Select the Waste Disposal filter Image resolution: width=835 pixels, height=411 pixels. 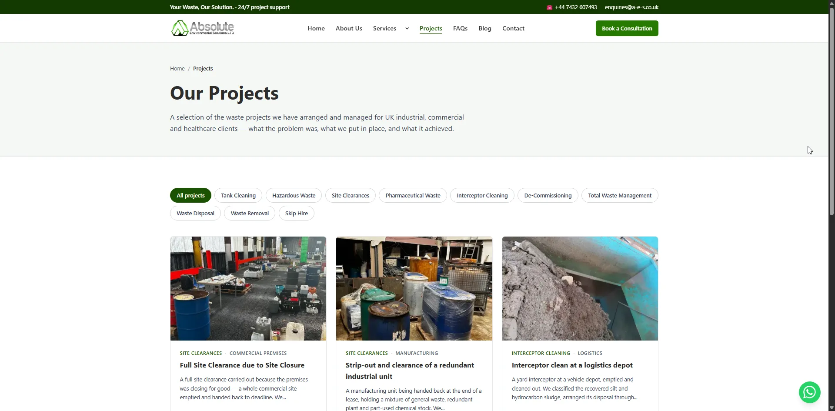tap(195, 214)
